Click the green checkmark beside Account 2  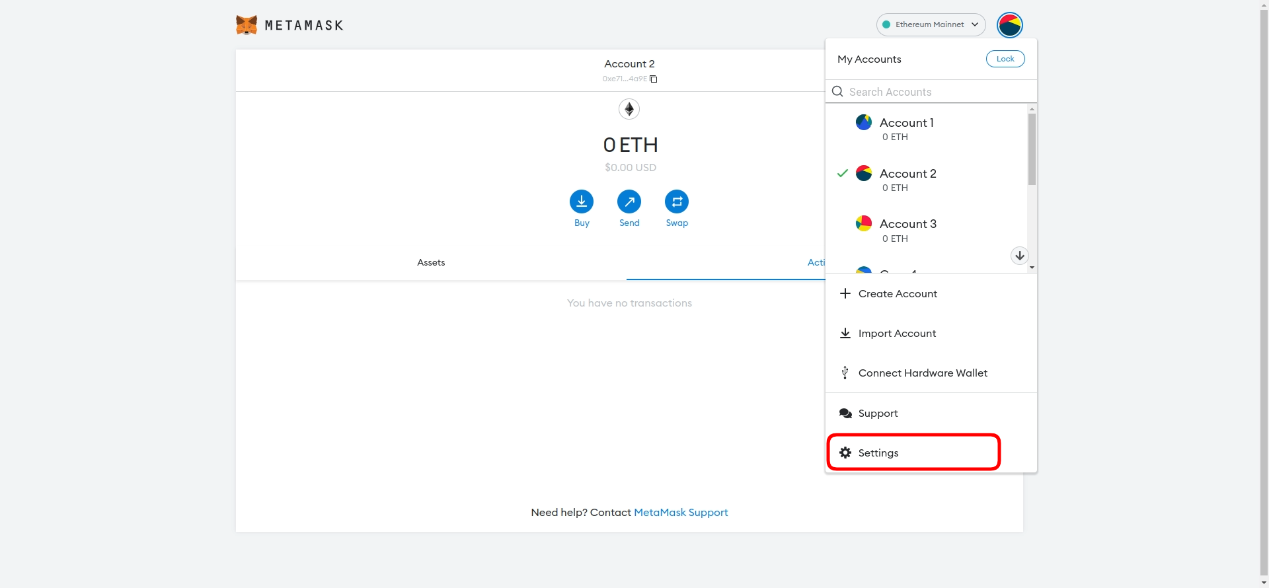(x=843, y=173)
